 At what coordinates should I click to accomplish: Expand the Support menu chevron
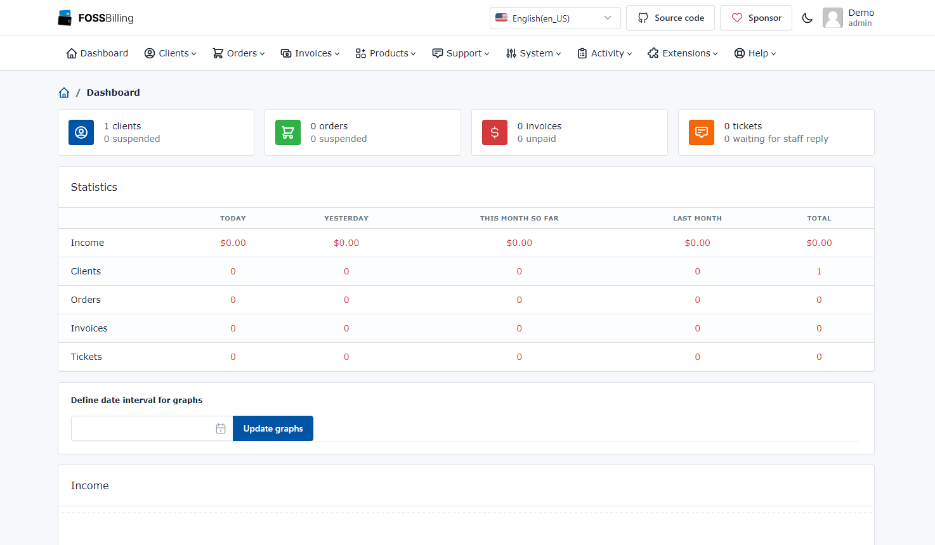[x=487, y=54]
